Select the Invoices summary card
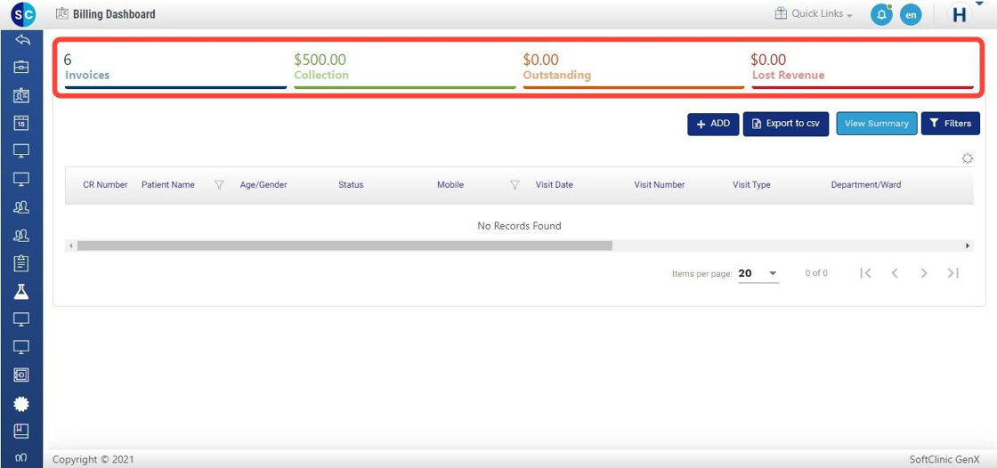 click(x=175, y=70)
